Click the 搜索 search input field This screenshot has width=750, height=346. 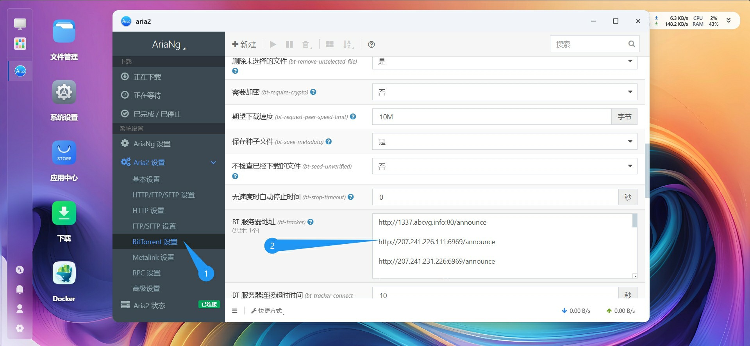coord(589,44)
